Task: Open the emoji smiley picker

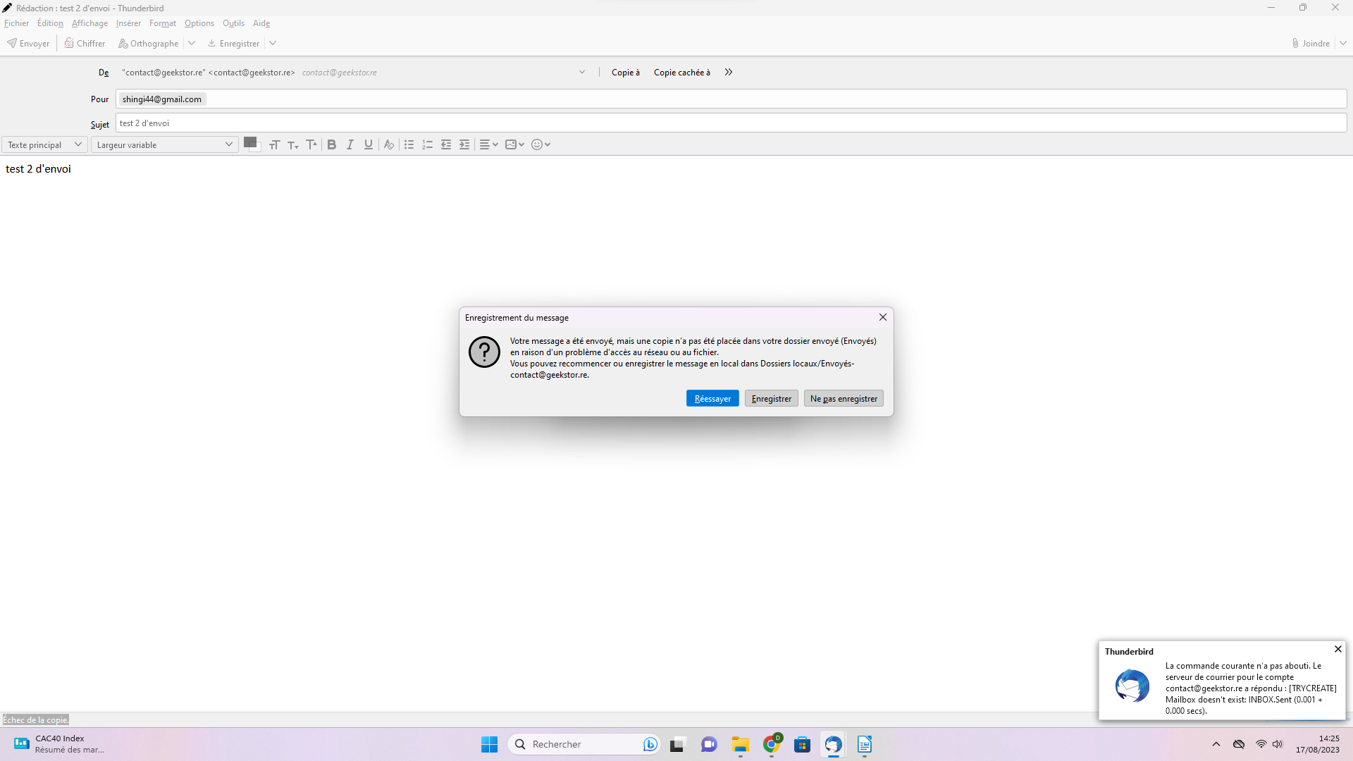Action: [540, 144]
